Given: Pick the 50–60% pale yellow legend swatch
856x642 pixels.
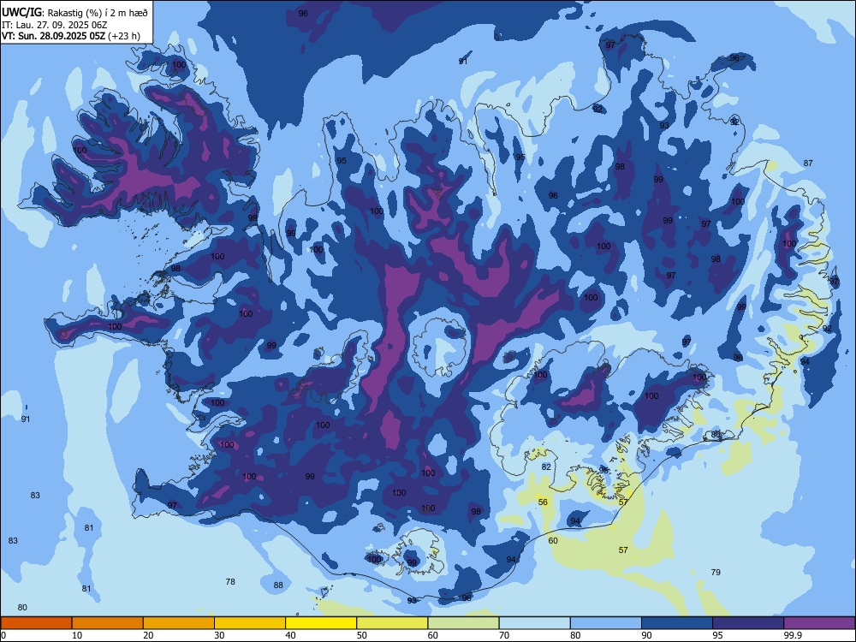Looking at the screenshot, I should [392, 623].
